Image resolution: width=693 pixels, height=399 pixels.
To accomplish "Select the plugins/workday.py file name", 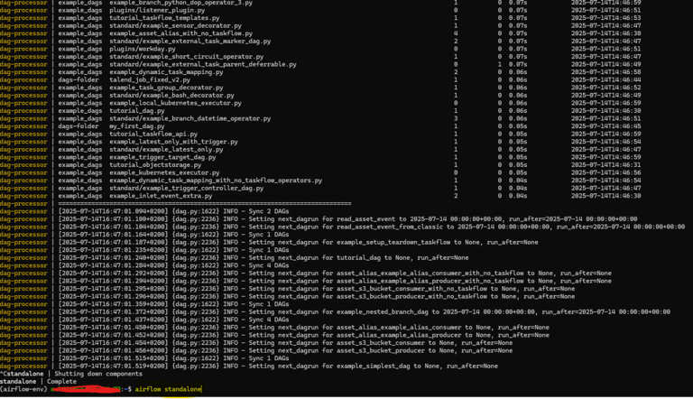I will pos(143,49).
